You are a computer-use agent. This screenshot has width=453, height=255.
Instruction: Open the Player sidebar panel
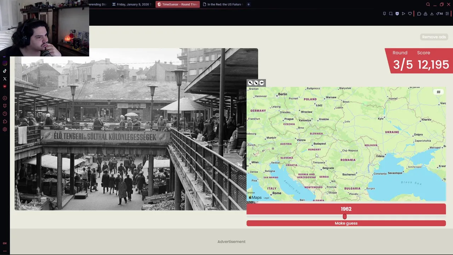tap(5, 98)
